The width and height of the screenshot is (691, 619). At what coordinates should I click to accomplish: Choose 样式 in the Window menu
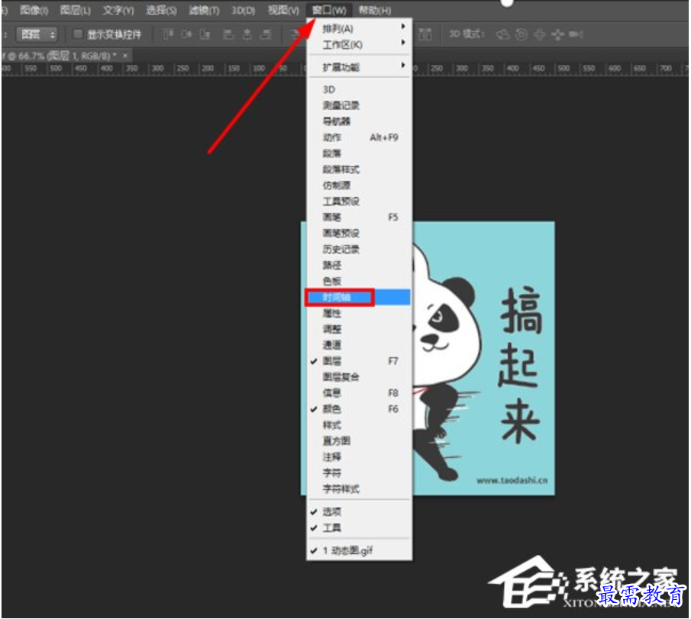[359, 425]
